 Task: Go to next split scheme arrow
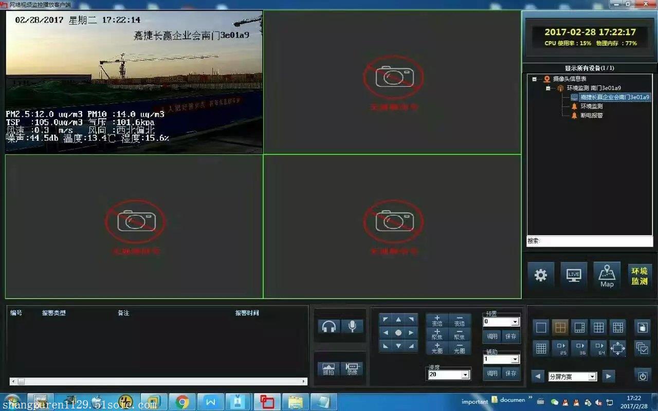click(609, 377)
